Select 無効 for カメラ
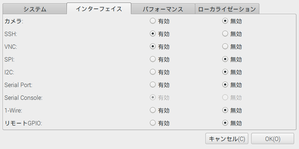 [x=225, y=21]
